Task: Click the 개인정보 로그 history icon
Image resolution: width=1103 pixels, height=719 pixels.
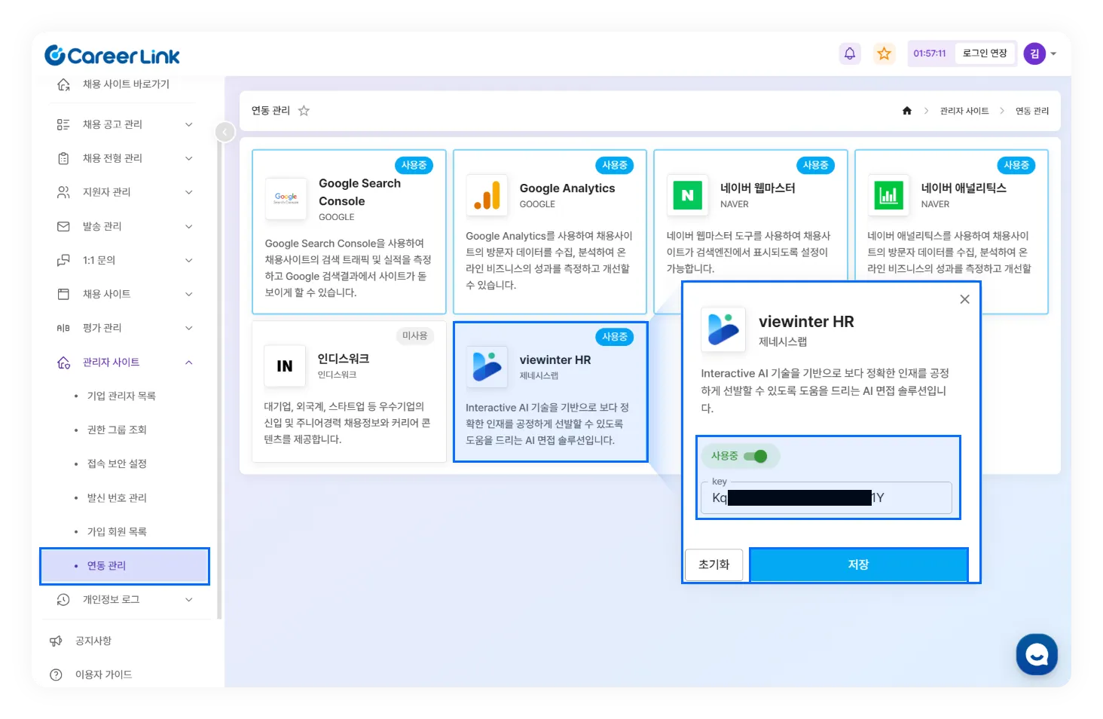Action: (x=63, y=600)
